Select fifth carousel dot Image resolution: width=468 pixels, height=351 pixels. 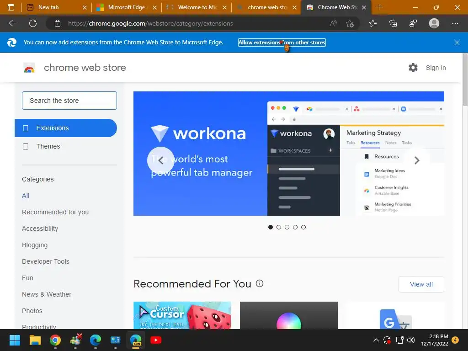pyautogui.click(x=303, y=227)
